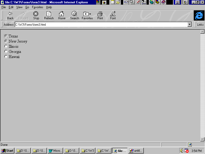Click the scrollbar down arrow

pos(202,139)
